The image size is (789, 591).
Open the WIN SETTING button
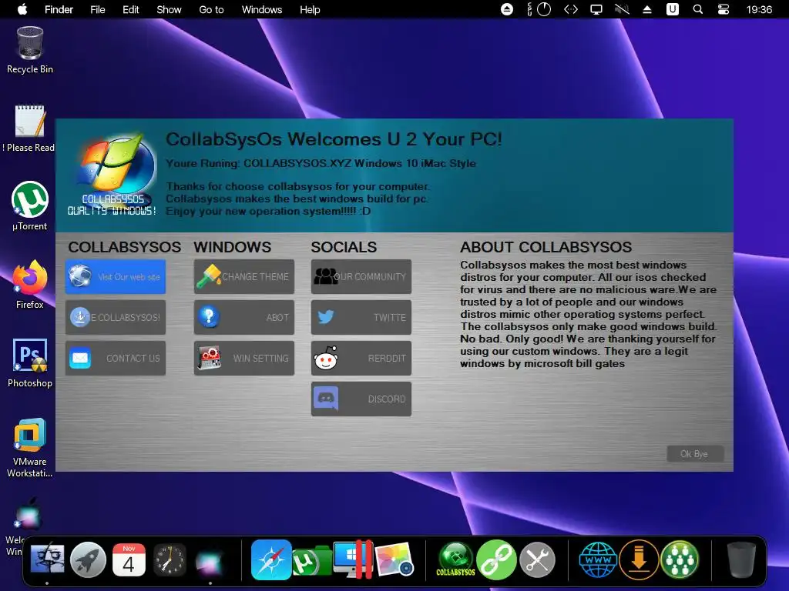point(244,358)
